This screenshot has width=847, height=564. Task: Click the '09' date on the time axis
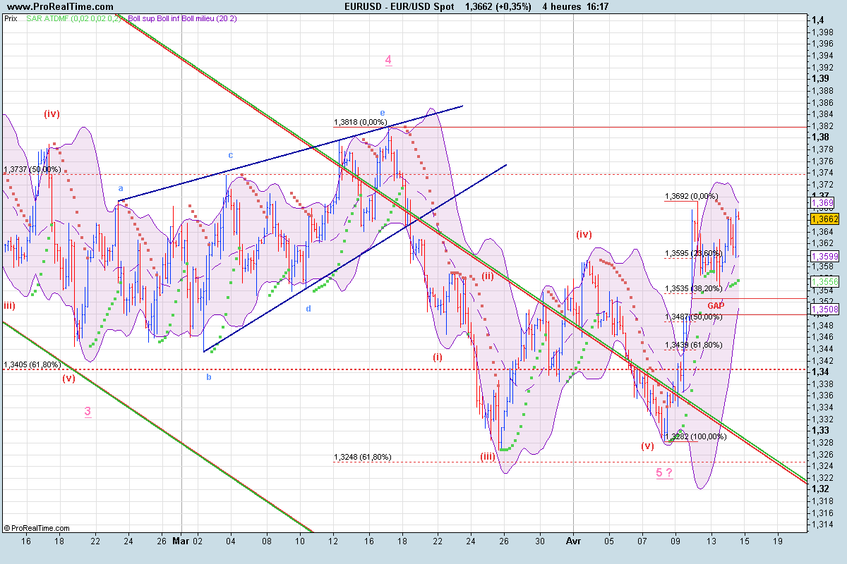click(x=676, y=543)
